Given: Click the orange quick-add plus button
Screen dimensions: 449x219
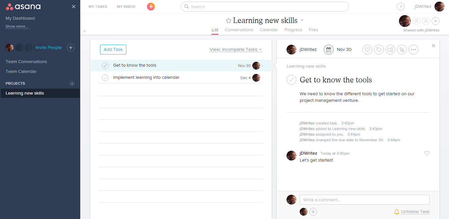Looking at the screenshot, I should click(151, 7).
